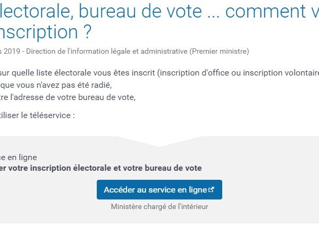Open Direction de l'information légale et administrative text
Screen dimensions: 319x225
coord(107,51)
